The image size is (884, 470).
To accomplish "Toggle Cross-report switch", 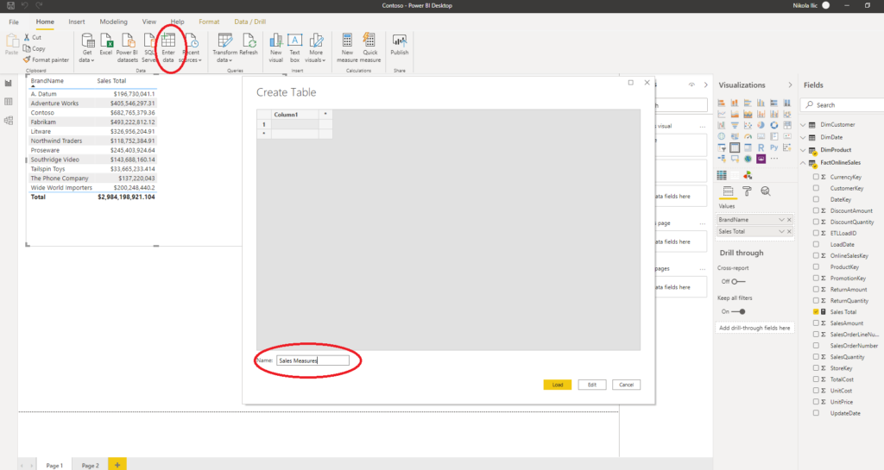I will pos(738,281).
